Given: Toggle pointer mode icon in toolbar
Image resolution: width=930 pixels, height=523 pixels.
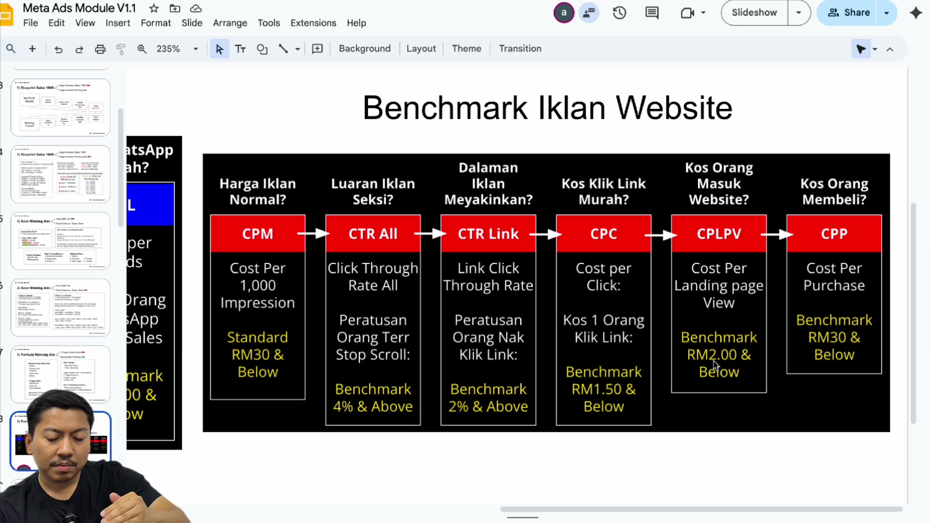Looking at the screenshot, I should tap(861, 49).
